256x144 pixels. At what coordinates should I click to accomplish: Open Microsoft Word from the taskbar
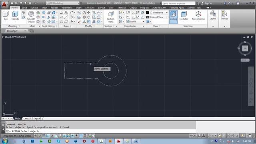coord(136,141)
